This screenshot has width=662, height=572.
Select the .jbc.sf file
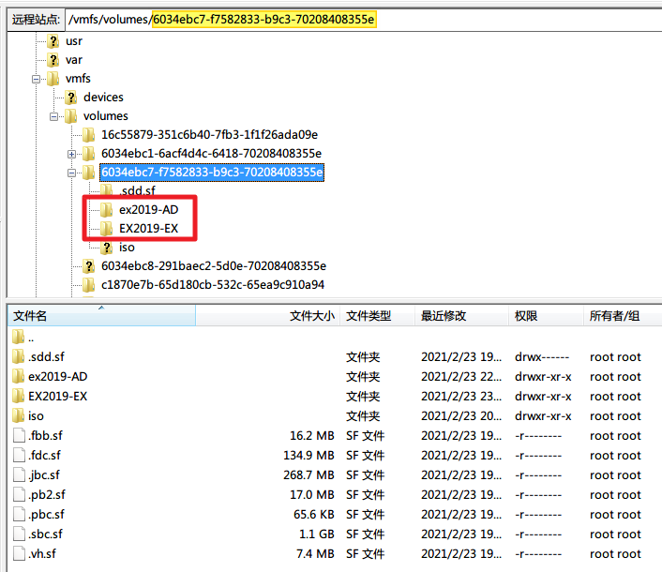coord(44,475)
